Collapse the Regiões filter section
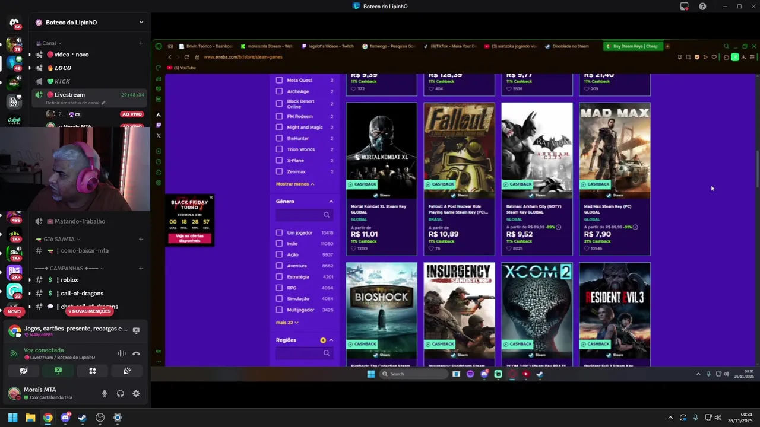760x427 pixels. [x=331, y=340]
